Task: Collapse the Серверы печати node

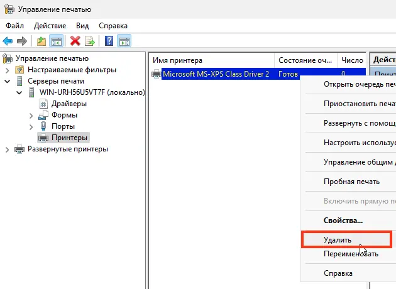Action: click(x=8, y=81)
